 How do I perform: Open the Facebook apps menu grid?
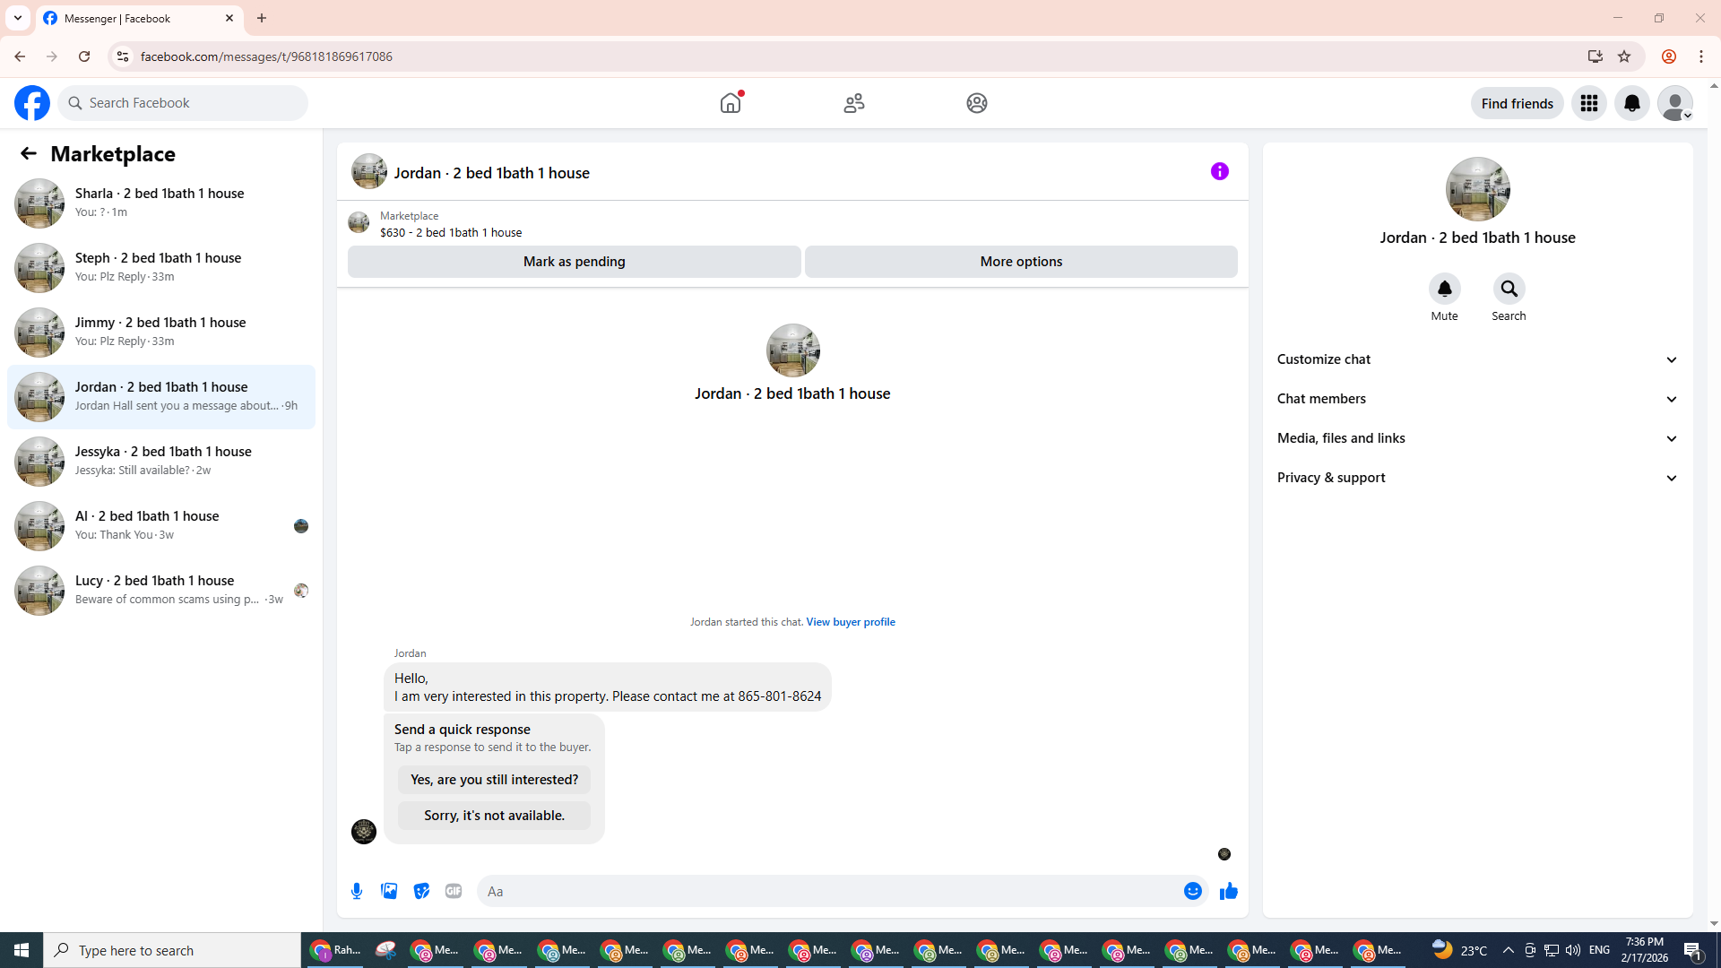pyautogui.click(x=1588, y=103)
